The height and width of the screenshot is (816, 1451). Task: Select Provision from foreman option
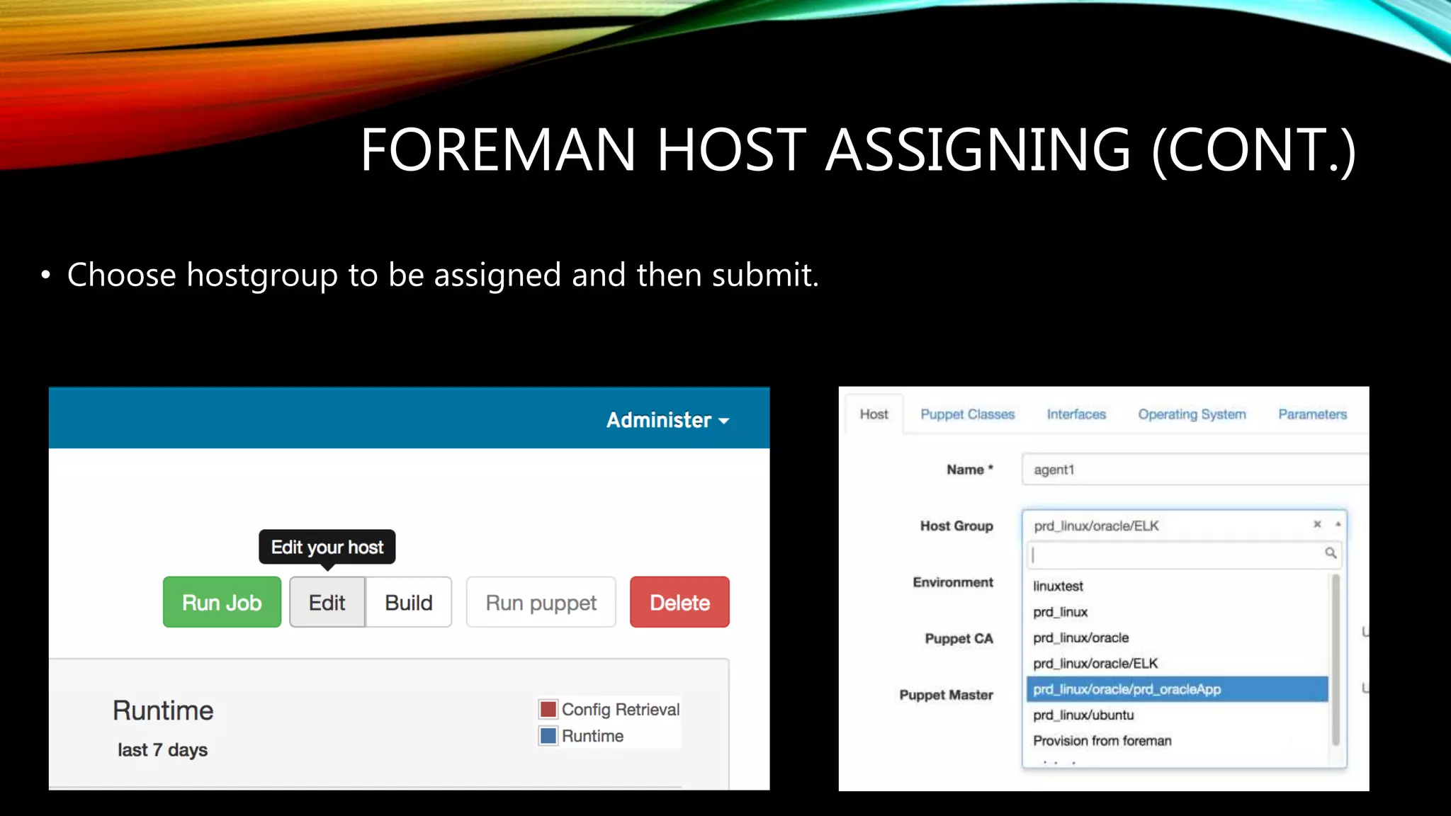click(1177, 741)
